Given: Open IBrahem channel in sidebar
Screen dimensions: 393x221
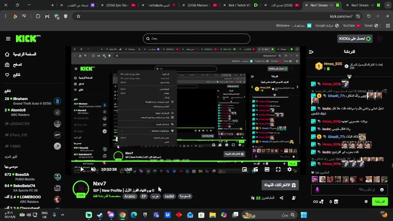Looking at the screenshot, I should tap(32, 101).
